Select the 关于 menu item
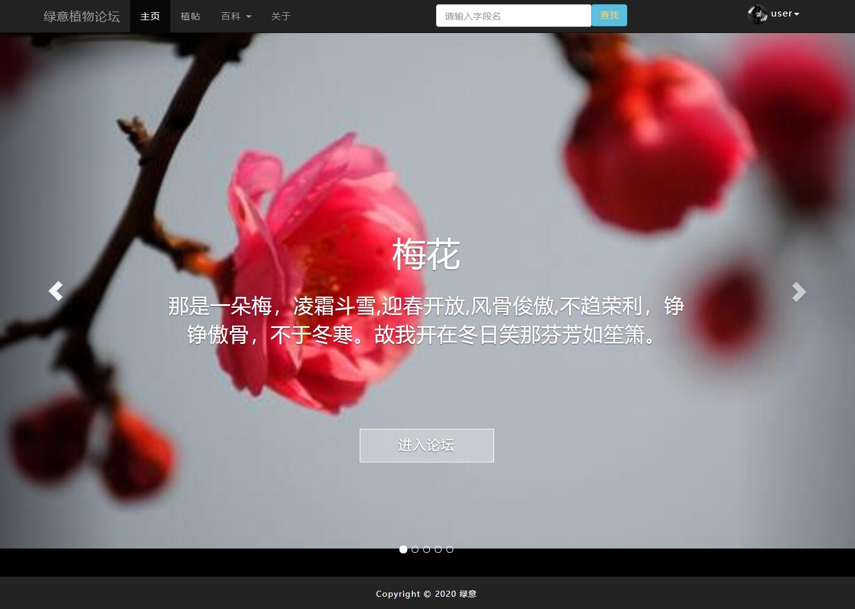The height and width of the screenshot is (609, 855). 280,16
